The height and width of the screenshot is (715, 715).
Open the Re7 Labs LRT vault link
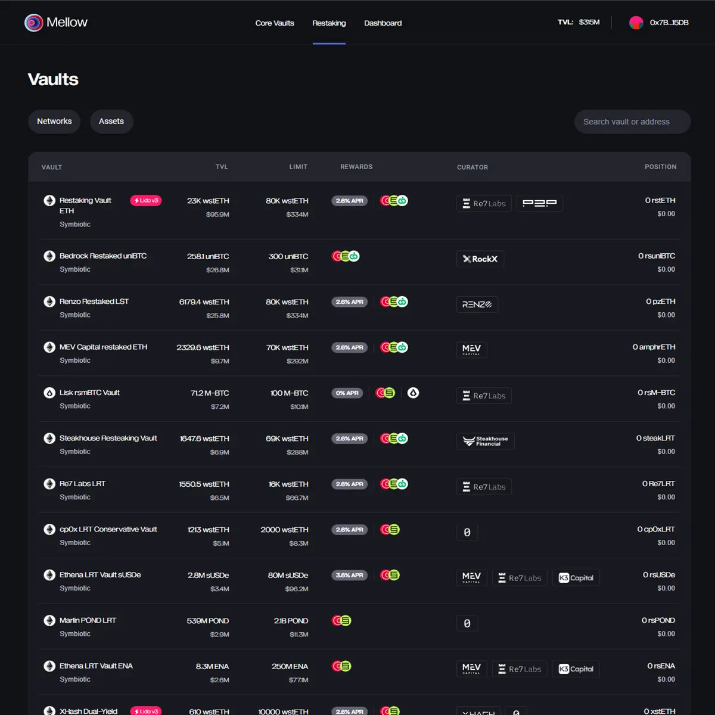coord(82,484)
